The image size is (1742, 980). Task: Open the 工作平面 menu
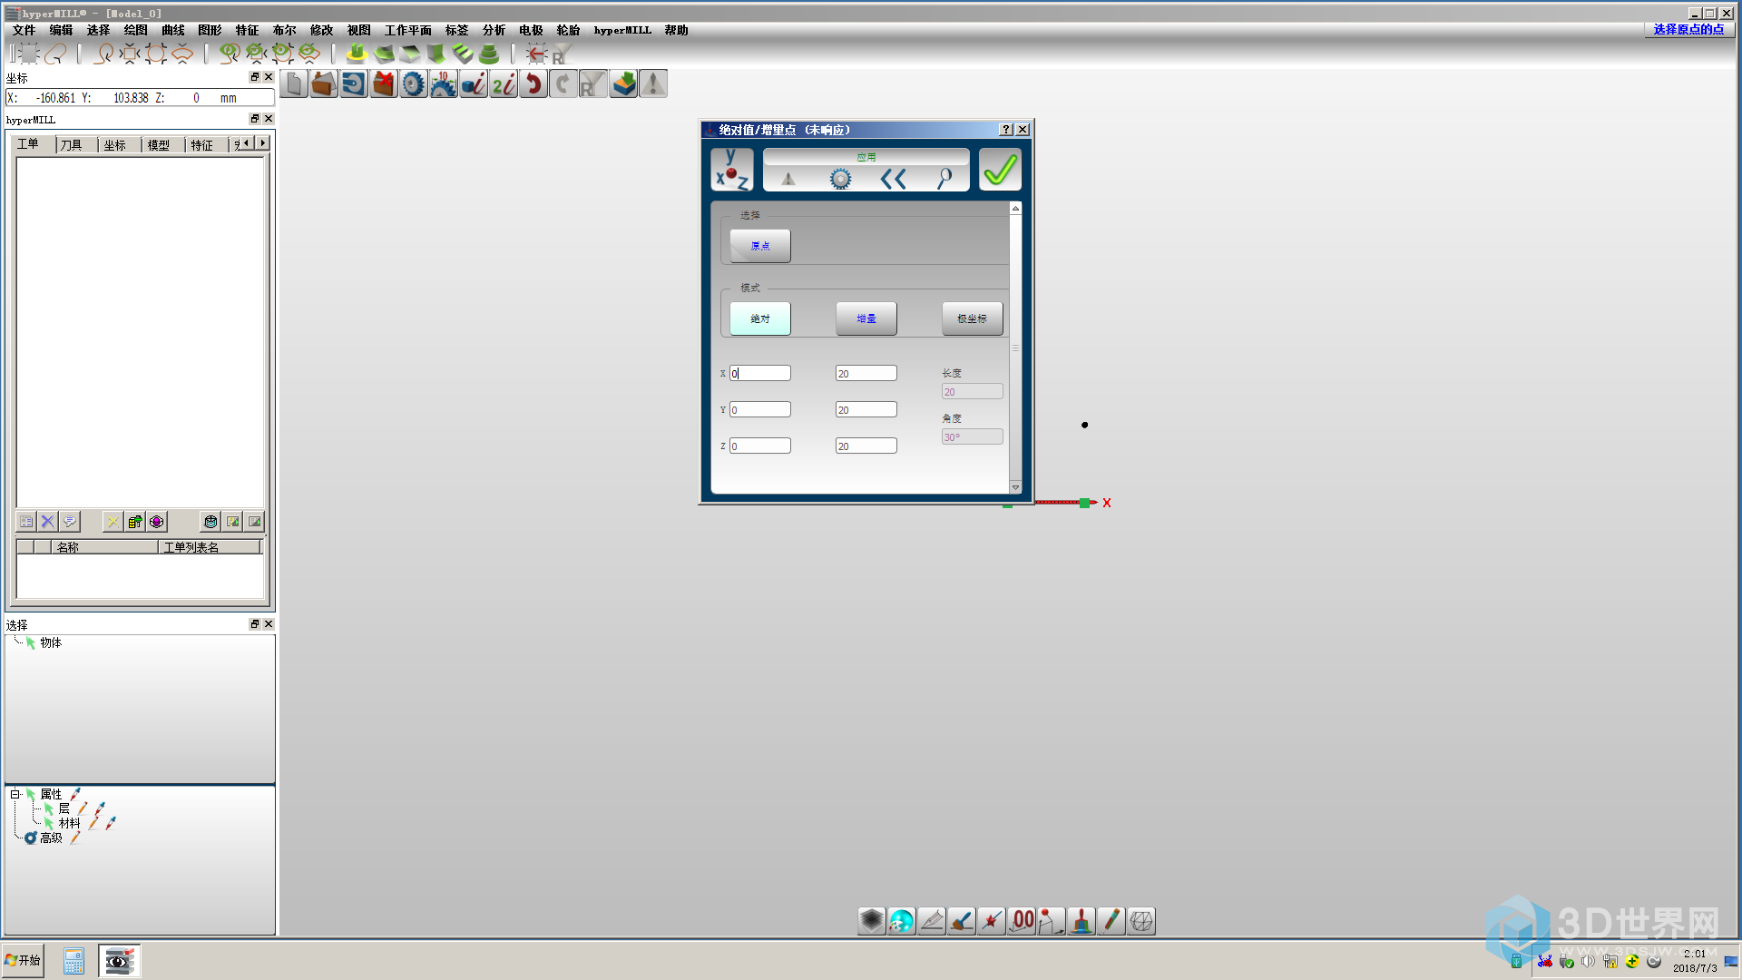click(408, 30)
